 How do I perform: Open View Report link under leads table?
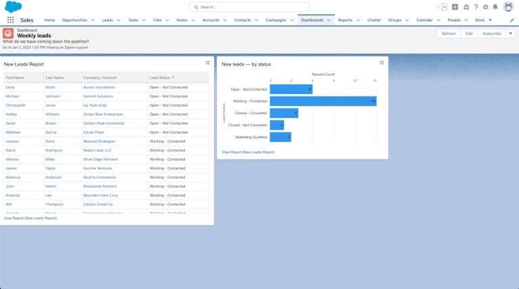[x=30, y=218]
